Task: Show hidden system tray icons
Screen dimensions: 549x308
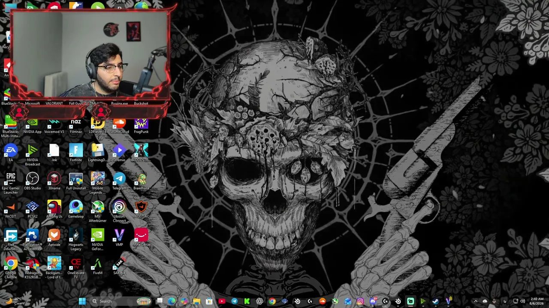Action: pyautogui.click(x=475, y=301)
